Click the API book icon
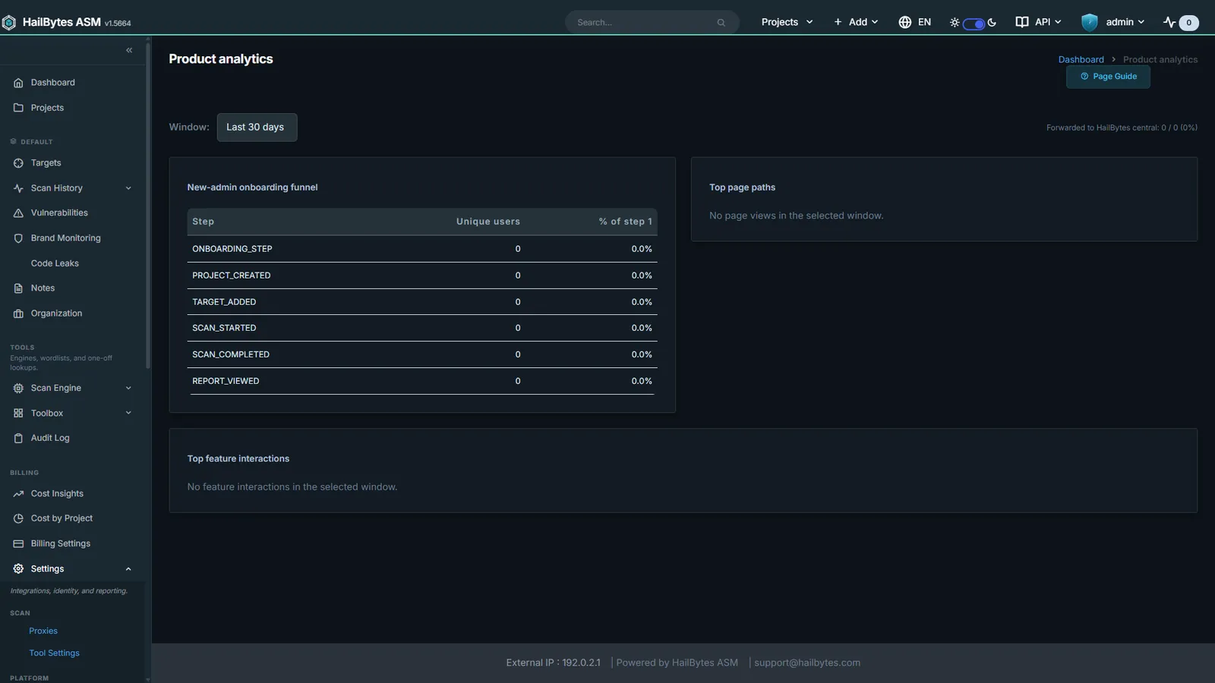 (x=1022, y=22)
